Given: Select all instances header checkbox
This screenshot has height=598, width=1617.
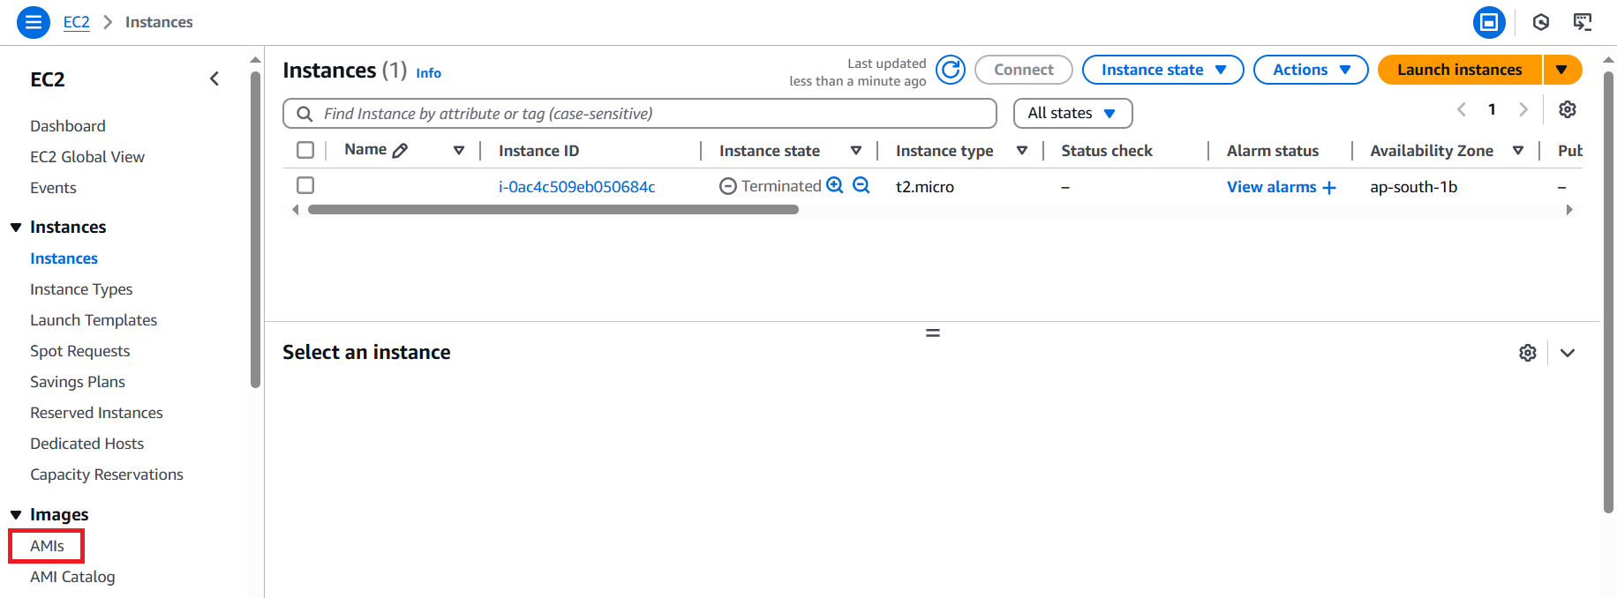Looking at the screenshot, I should click(305, 150).
